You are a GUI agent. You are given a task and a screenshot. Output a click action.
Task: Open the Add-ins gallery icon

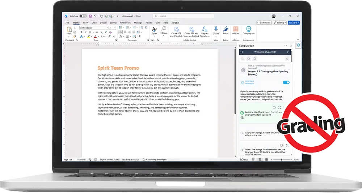(x=236, y=29)
